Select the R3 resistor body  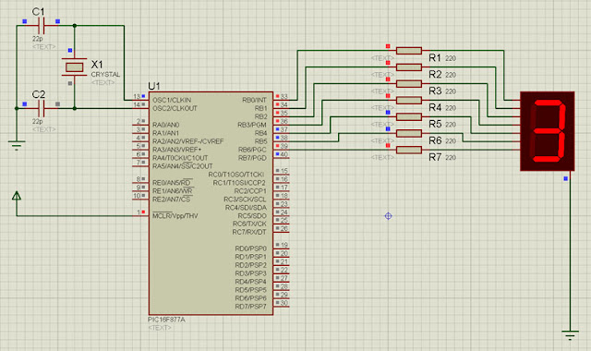coord(409,84)
